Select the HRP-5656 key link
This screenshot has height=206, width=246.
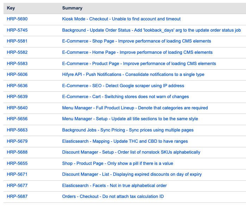[x=17, y=119]
